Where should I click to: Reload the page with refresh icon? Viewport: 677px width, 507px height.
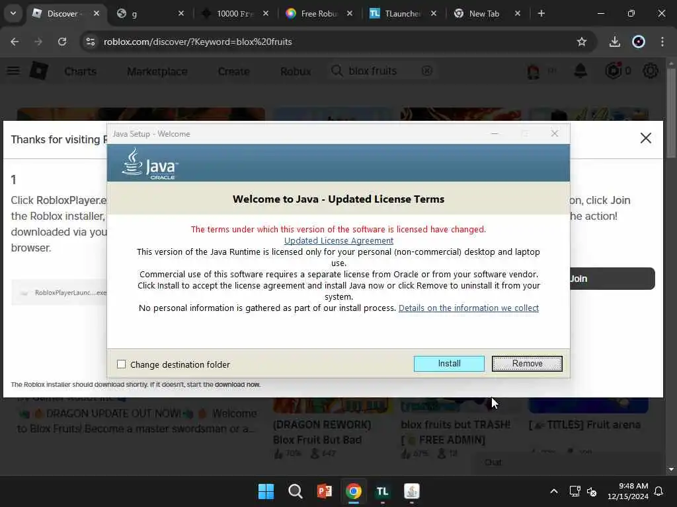[62, 42]
